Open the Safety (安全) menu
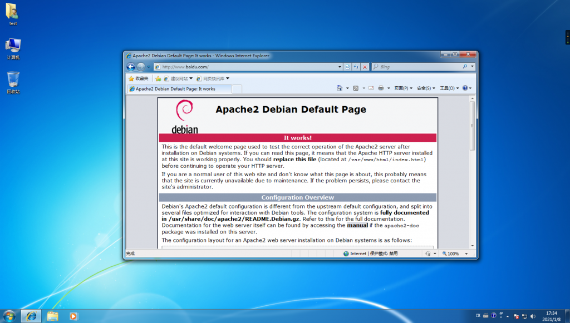The width and height of the screenshot is (570, 323). tap(426, 88)
